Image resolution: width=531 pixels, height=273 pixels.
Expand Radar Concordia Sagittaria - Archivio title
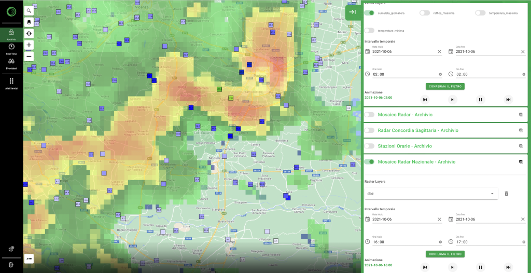pyautogui.click(x=418, y=130)
